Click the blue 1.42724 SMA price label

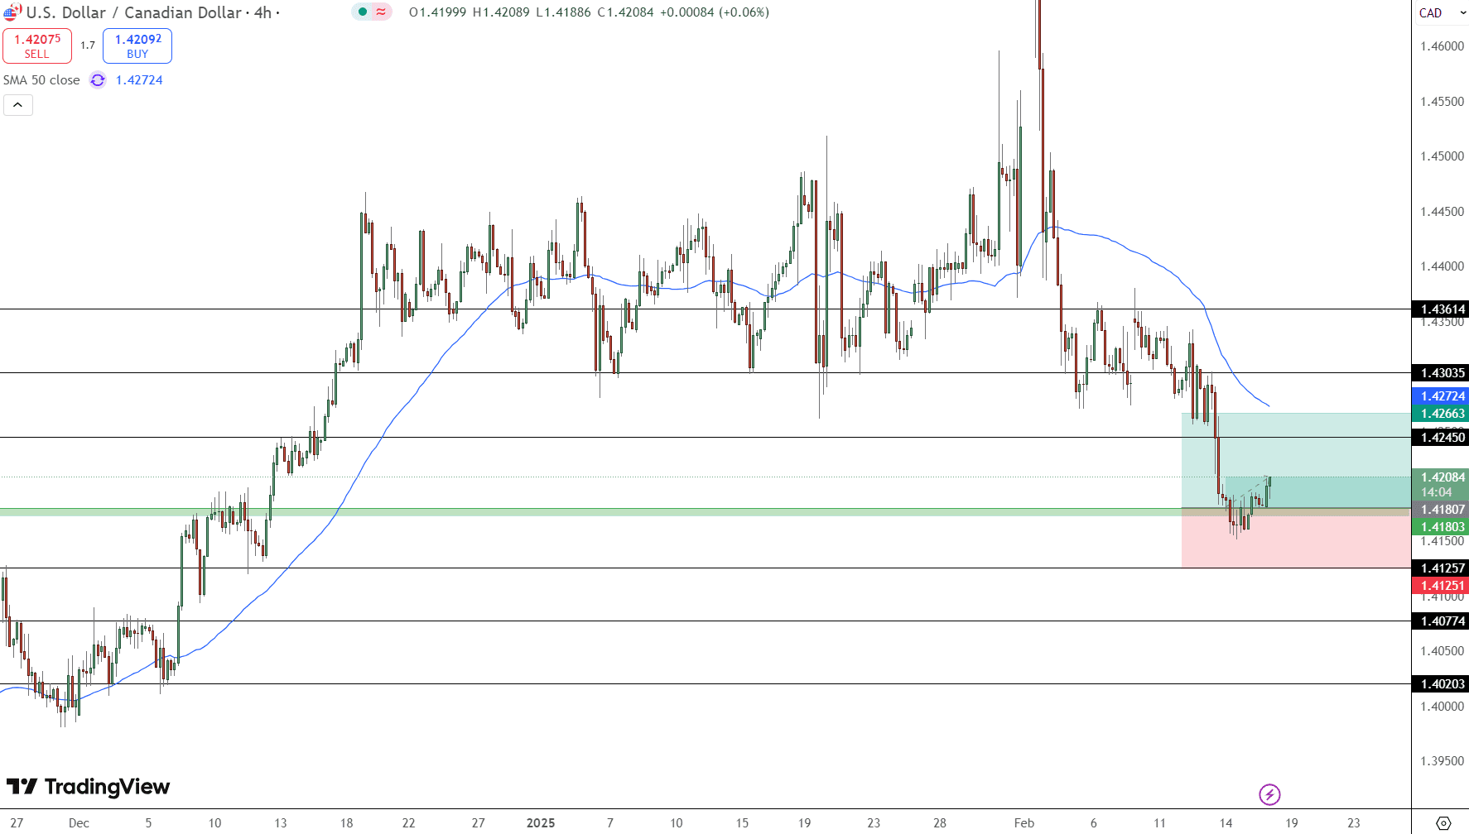(1441, 396)
